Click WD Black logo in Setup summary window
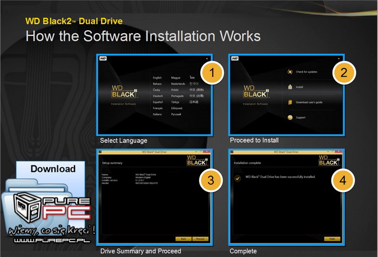The height and width of the screenshot is (257, 378). pos(197,161)
